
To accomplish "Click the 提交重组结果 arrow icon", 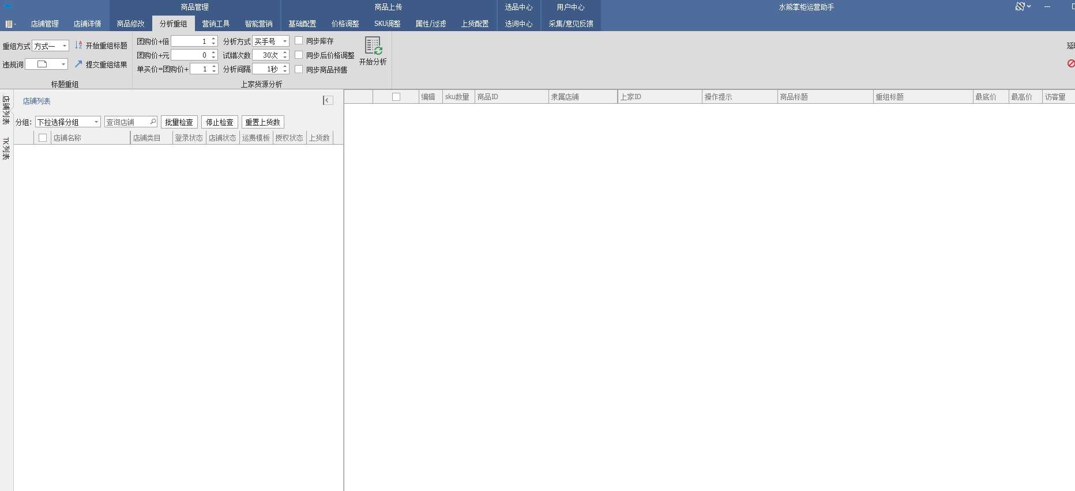I will coord(78,64).
